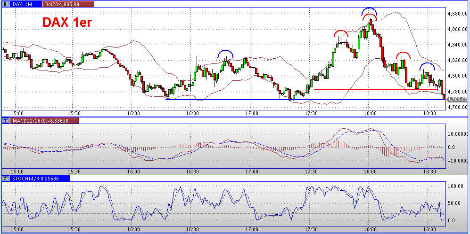Screen dimensions: 470x234
Task: Click the 15:00 time label under the price chart
Action: [x=18, y=113]
